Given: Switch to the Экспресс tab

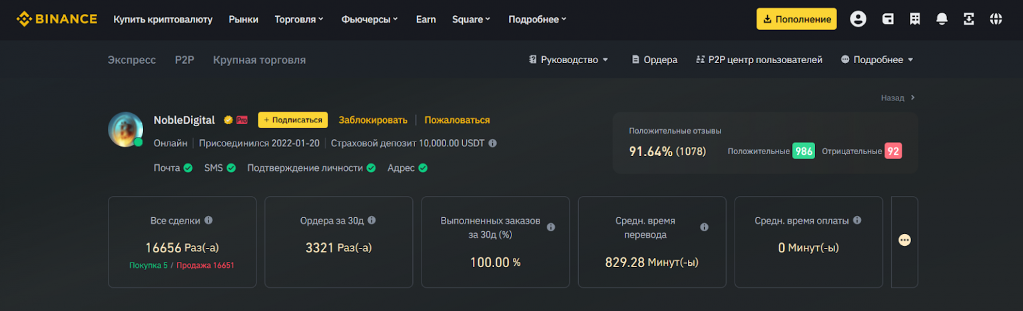Looking at the screenshot, I should [132, 60].
